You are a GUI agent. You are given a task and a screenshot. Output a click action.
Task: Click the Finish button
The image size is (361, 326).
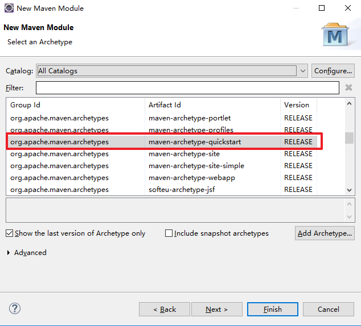click(x=273, y=309)
